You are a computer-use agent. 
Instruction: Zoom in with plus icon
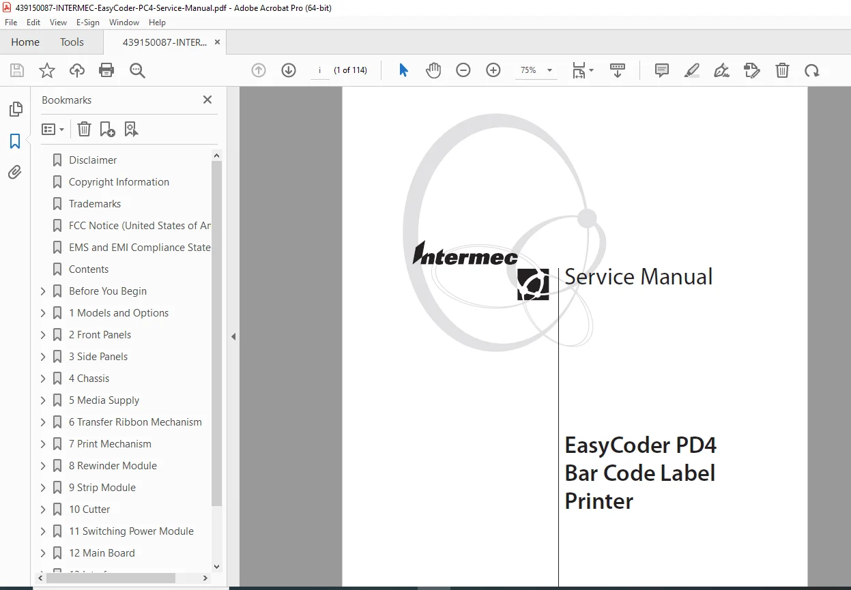493,70
